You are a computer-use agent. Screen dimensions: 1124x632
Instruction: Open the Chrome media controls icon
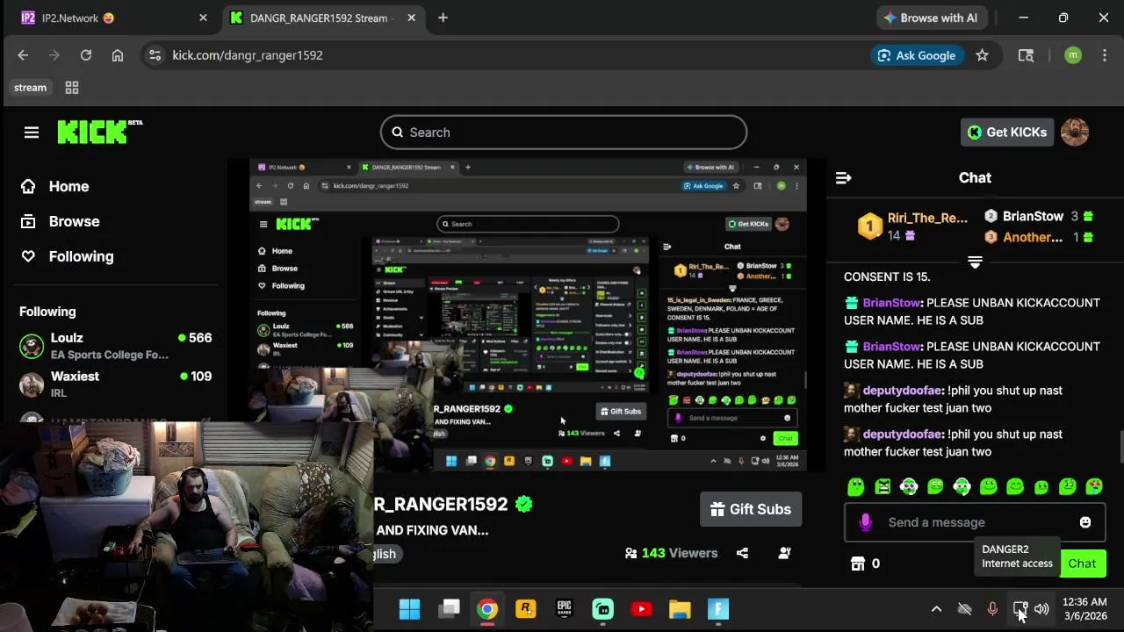coord(1026,55)
